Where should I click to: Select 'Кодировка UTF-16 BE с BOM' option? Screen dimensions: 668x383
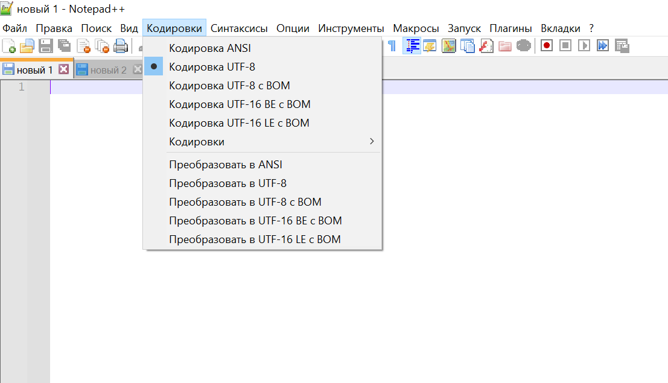(x=262, y=104)
